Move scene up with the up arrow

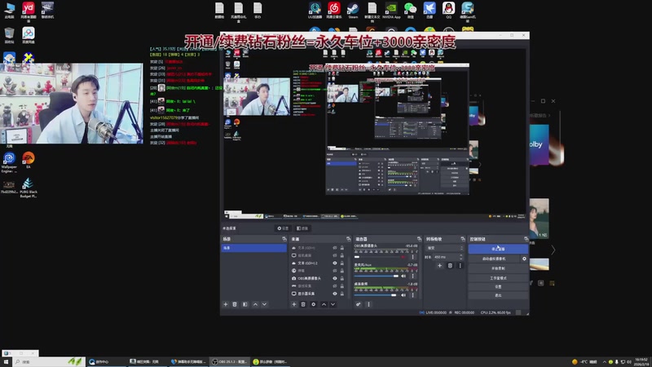255,304
